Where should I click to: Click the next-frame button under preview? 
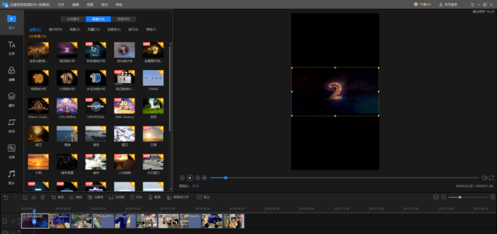tap(198, 178)
